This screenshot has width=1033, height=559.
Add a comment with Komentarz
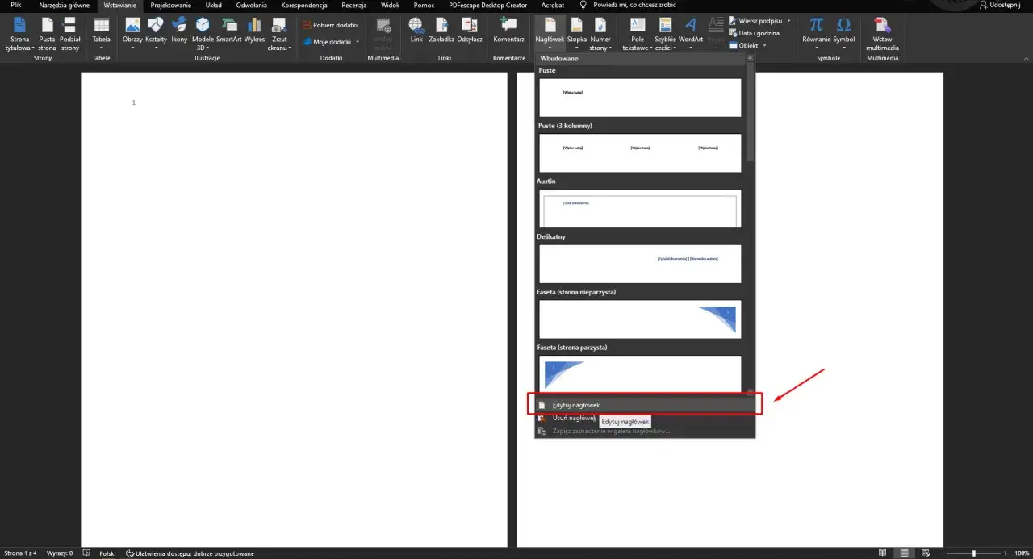pyautogui.click(x=509, y=31)
